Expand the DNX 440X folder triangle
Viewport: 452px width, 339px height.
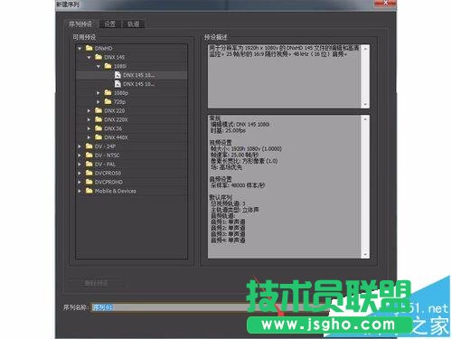click(89, 137)
